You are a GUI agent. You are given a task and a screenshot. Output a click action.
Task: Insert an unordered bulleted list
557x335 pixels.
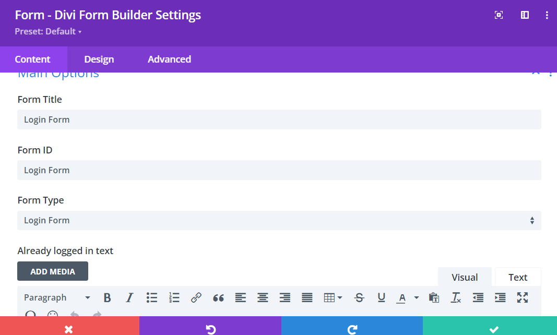152,297
